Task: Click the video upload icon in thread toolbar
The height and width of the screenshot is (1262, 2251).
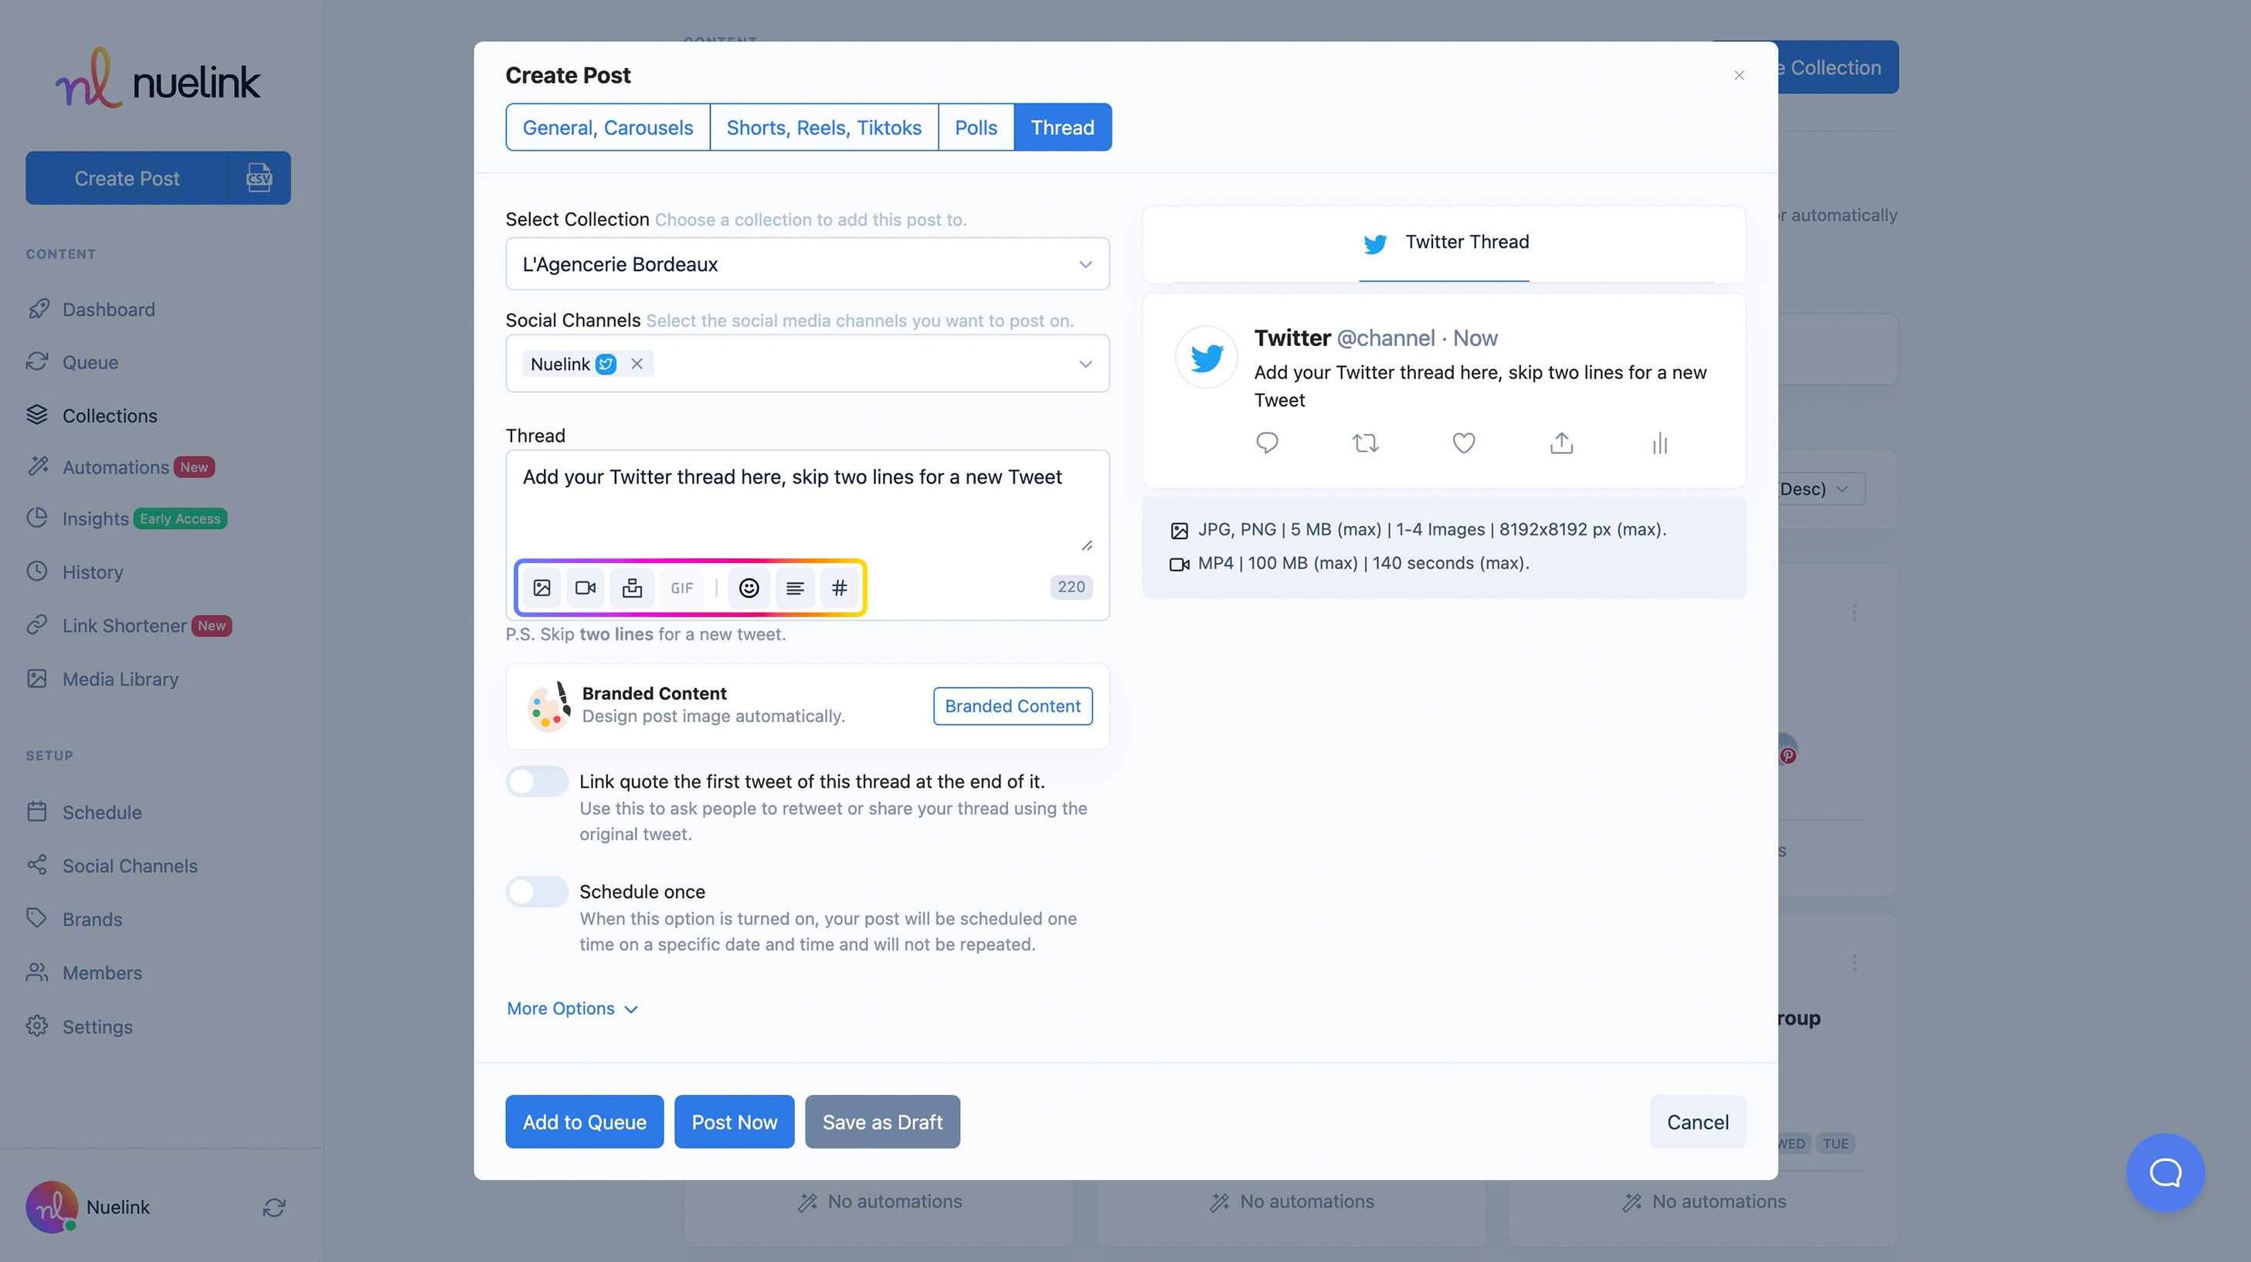Action: coord(586,587)
